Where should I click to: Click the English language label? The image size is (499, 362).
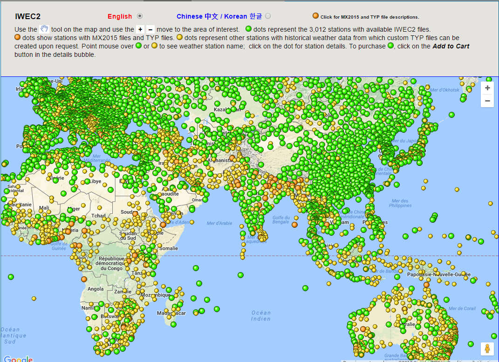point(120,16)
